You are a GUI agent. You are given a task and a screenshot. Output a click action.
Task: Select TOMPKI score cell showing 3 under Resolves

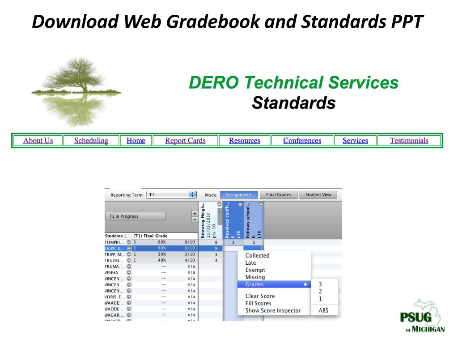coord(233,242)
